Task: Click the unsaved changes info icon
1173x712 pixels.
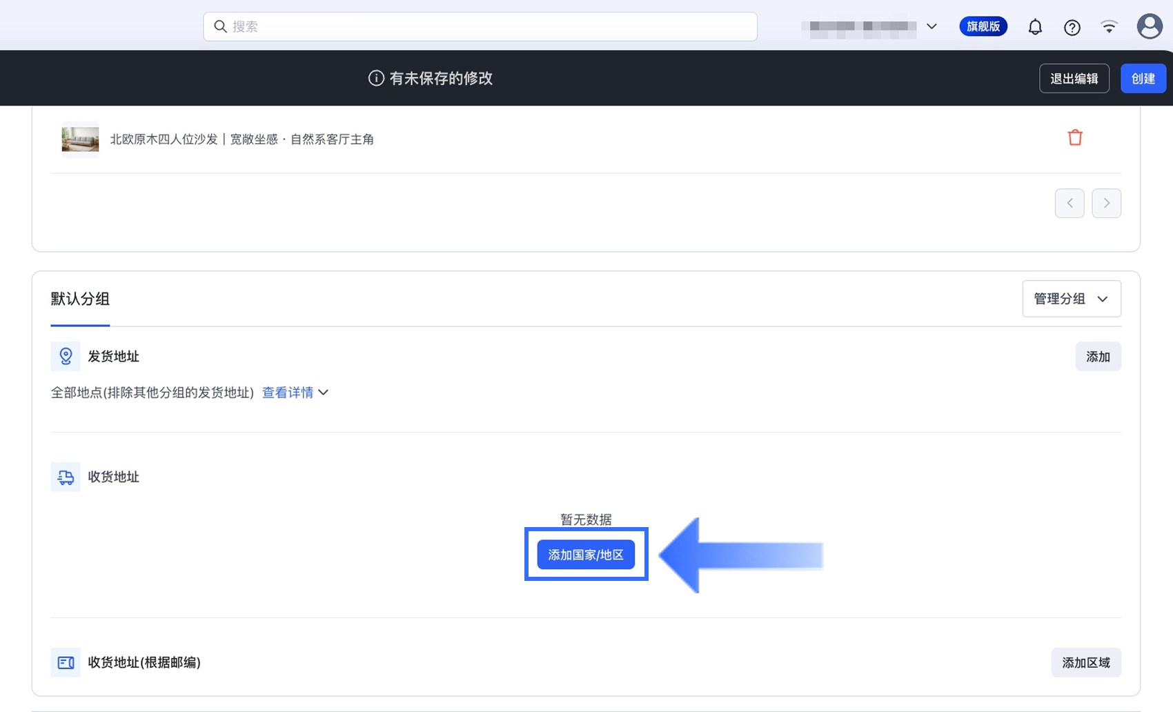Action: pyautogui.click(x=376, y=78)
